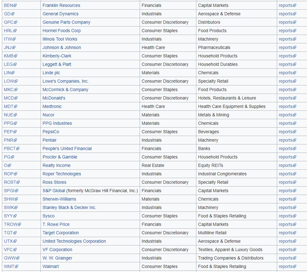Open reports for Target Corporation
307x272 pixels.
click(285, 233)
